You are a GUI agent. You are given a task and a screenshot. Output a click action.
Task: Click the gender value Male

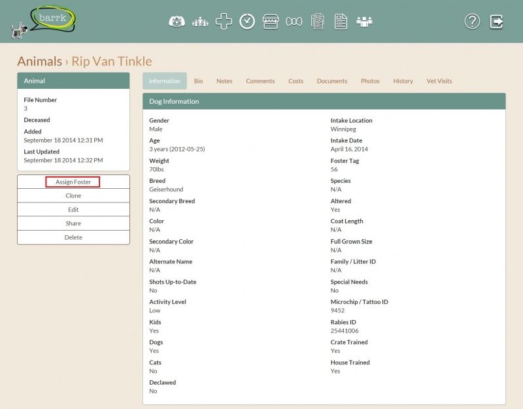(x=156, y=129)
